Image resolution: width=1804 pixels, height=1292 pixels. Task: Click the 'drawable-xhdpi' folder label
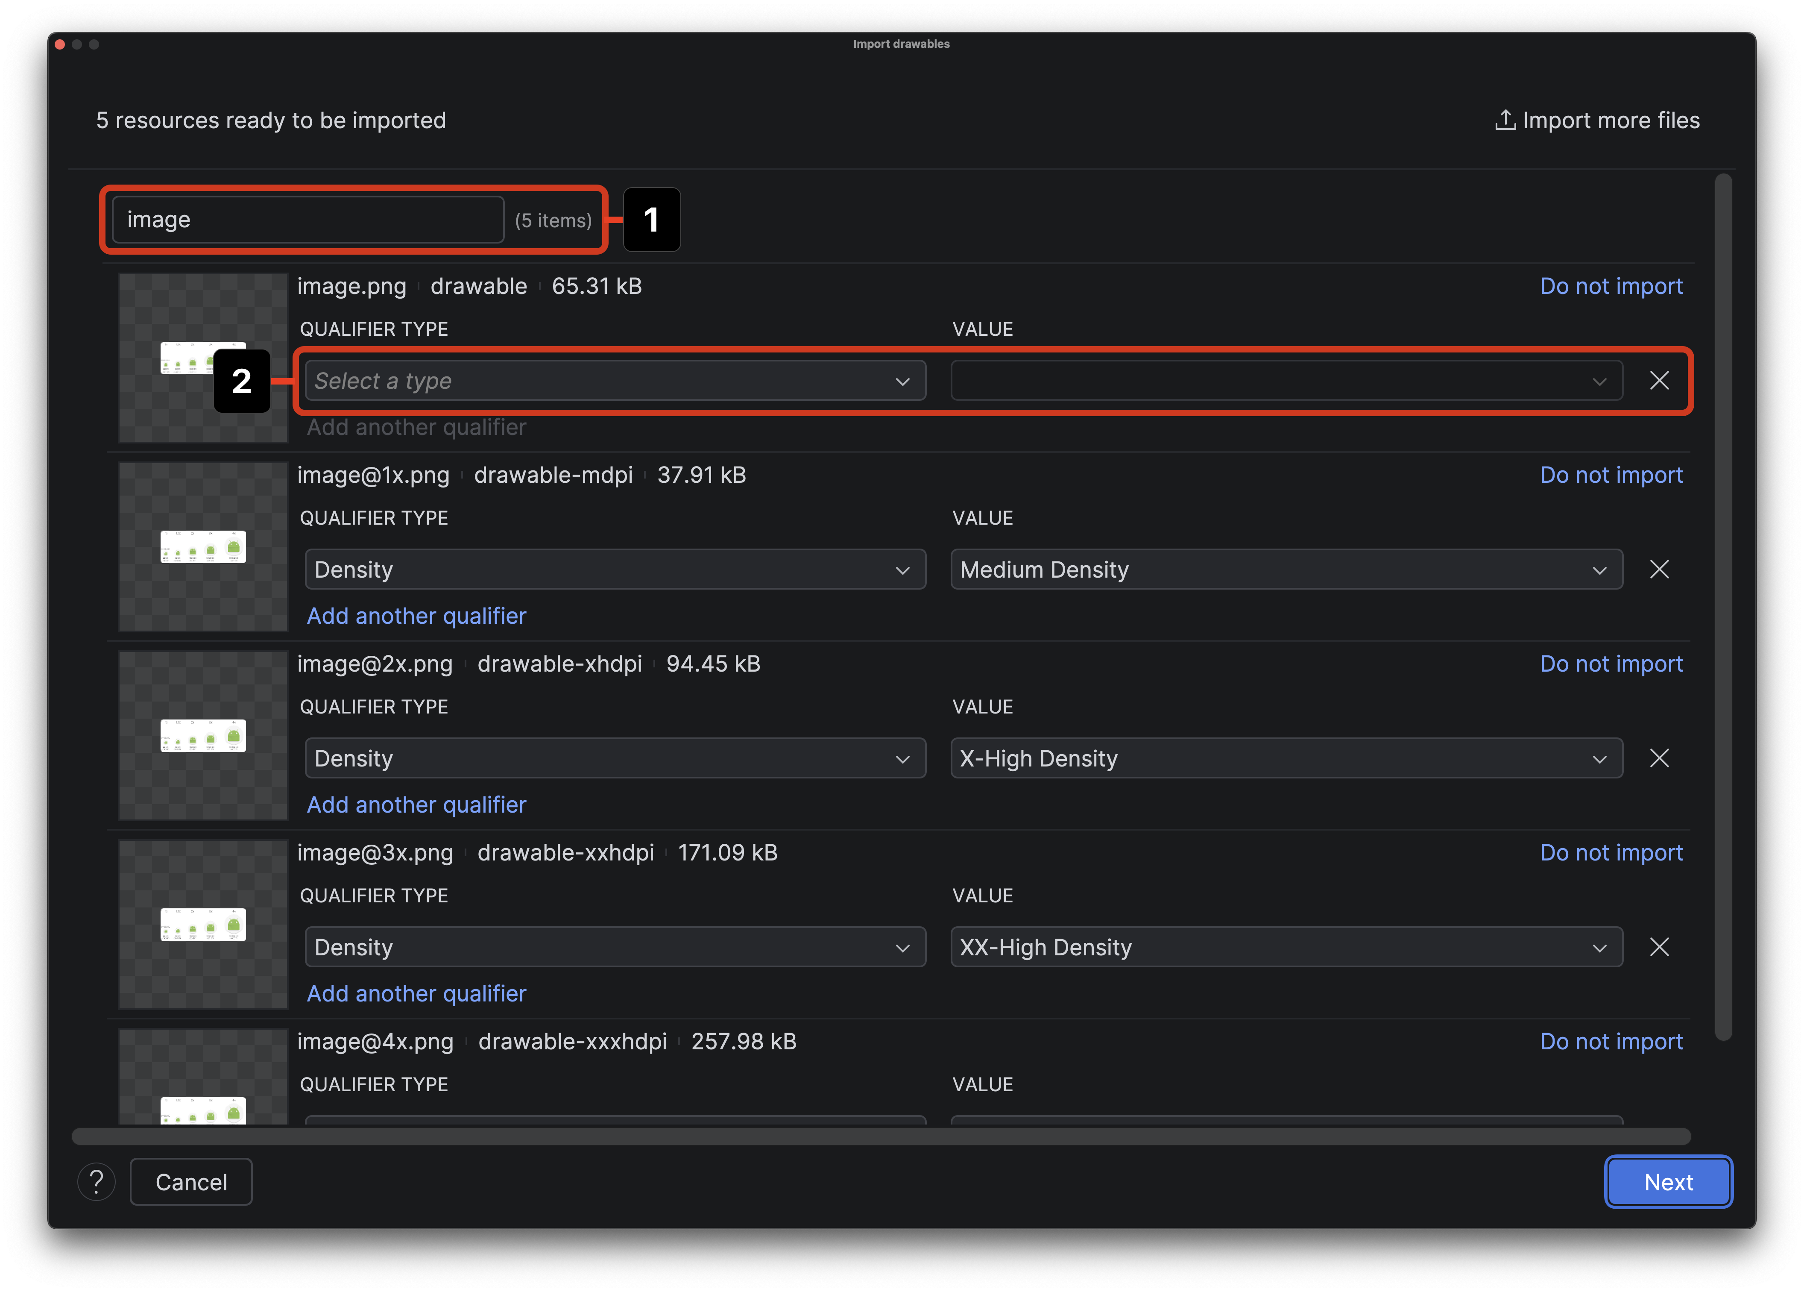(x=559, y=664)
